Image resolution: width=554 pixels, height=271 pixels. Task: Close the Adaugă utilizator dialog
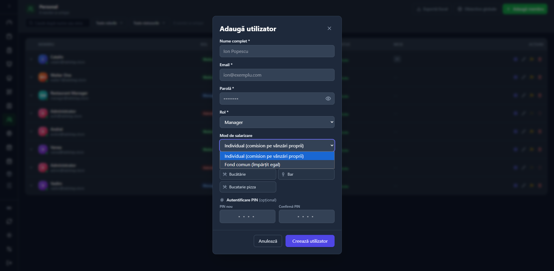point(329,28)
